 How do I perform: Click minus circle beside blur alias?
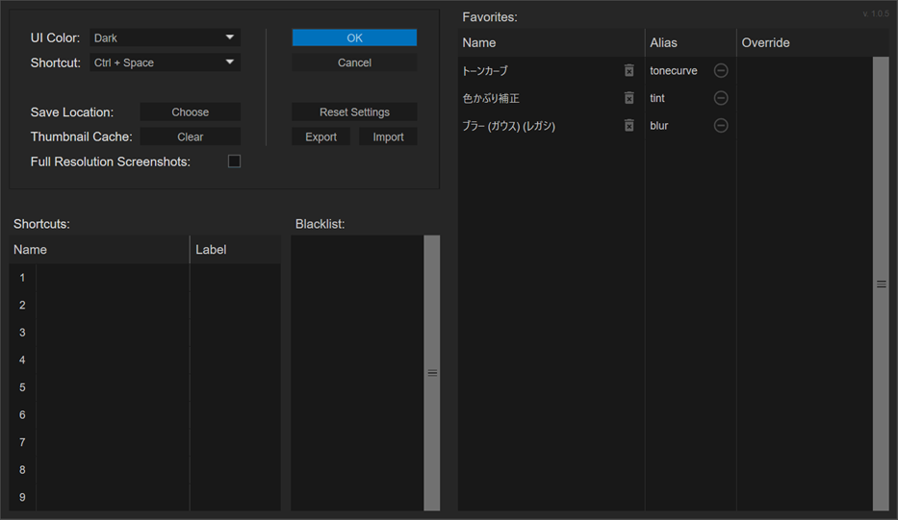[x=721, y=126]
